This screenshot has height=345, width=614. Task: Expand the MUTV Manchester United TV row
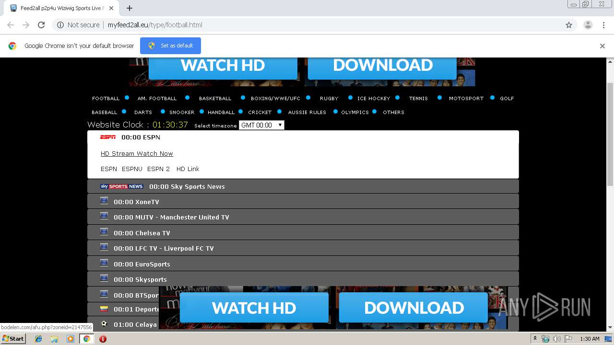tap(303, 217)
